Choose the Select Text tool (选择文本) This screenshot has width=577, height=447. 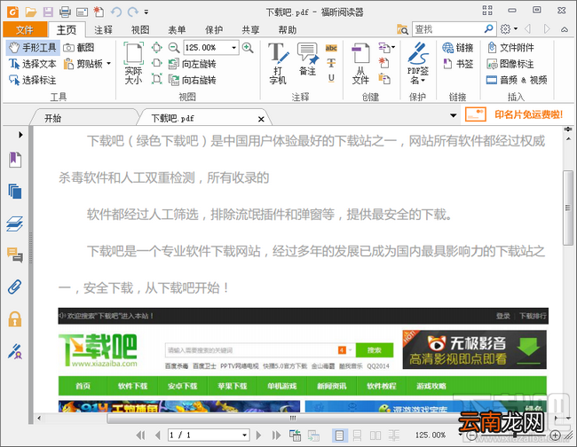(32, 64)
